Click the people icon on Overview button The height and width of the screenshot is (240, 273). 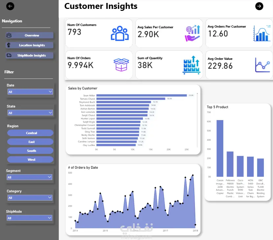(x=9, y=35)
